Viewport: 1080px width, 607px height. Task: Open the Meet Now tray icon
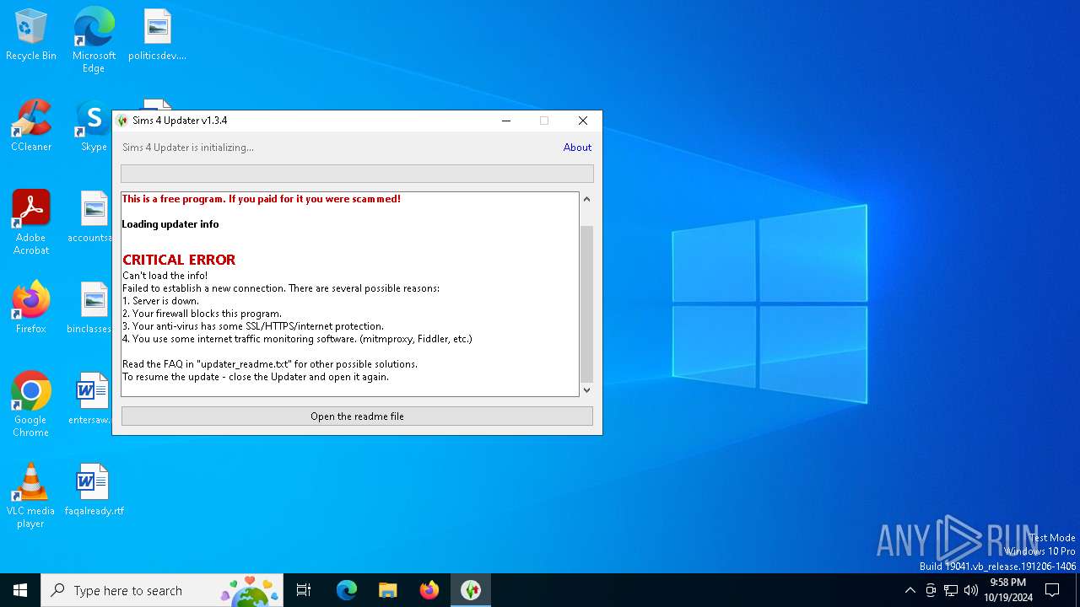click(x=931, y=590)
